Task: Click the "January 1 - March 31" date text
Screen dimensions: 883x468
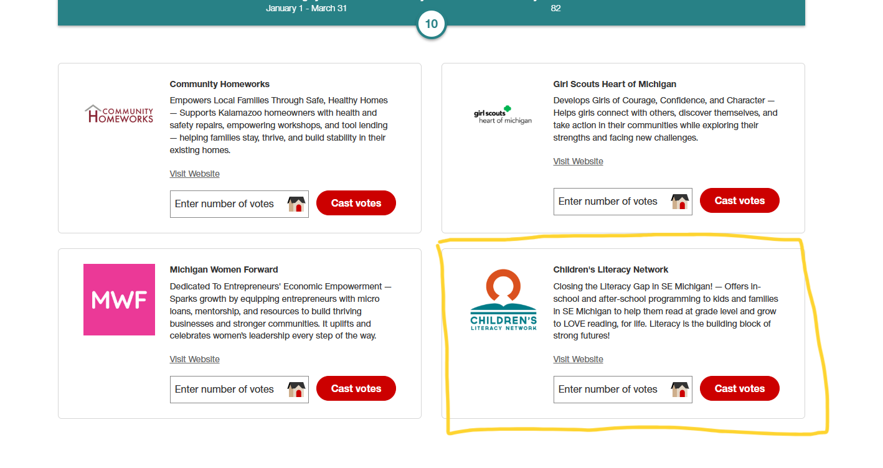Action: [x=306, y=8]
